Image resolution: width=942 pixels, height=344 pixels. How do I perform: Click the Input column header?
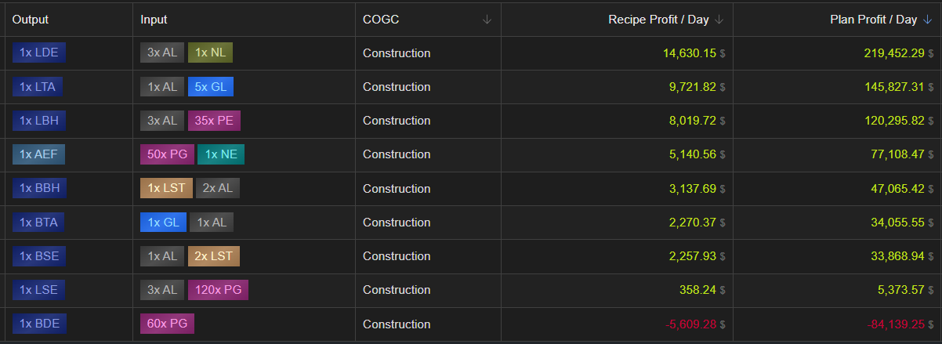[x=154, y=20]
